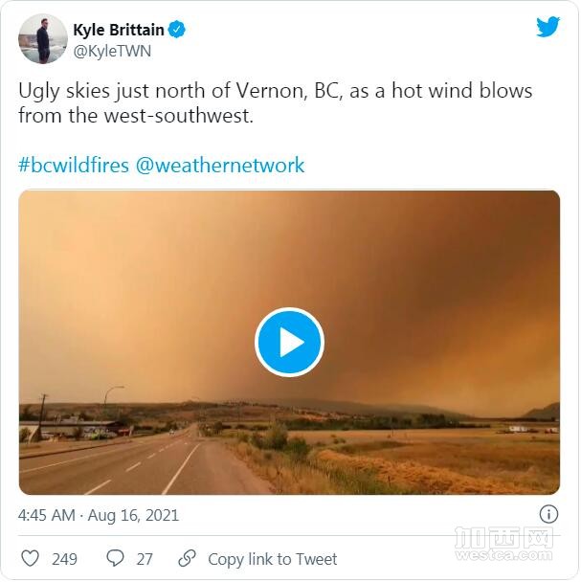Image resolution: width=581 pixels, height=582 pixels.
Task: Open Kyle Brittain's profile picture
Action: coord(43,38)
